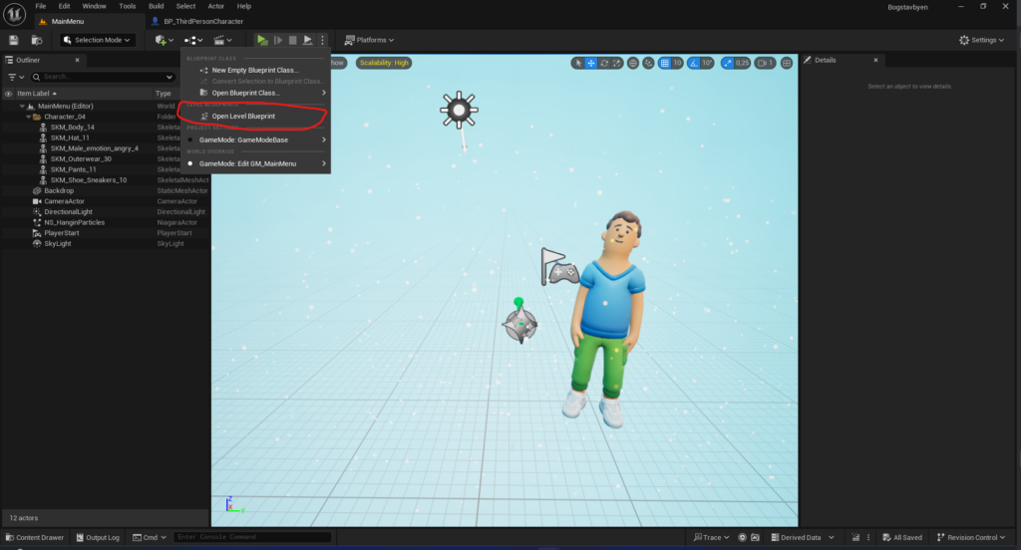Toggle scale snapping in the viewport
Viewport: 1021px width, 550px height.
pyautogui.click(x=727, y=63)
